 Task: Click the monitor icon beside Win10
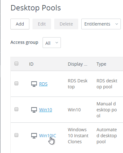click(34, 110)
